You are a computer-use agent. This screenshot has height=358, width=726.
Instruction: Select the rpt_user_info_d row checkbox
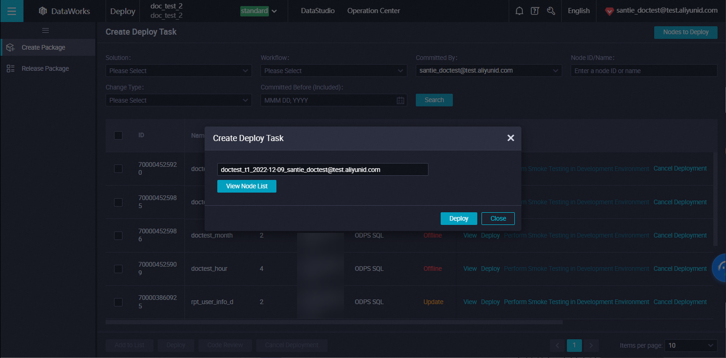click(118, 302)
